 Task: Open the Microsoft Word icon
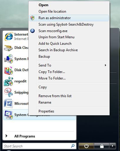pyautogui.click(x=9, y=103)
